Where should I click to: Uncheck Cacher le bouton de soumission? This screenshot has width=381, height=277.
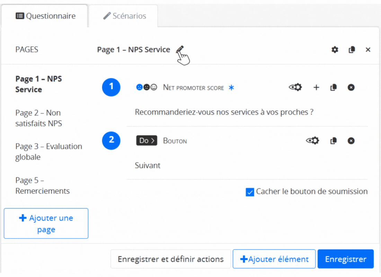click(250, 192)
